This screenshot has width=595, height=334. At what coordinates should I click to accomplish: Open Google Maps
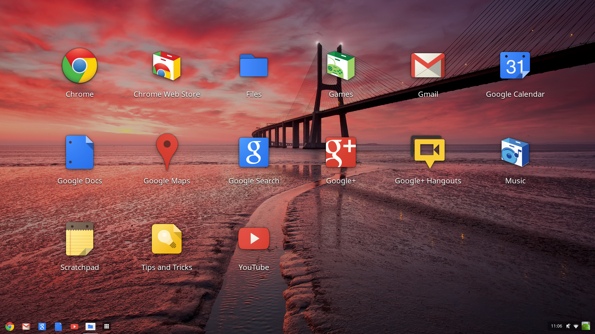167,152
